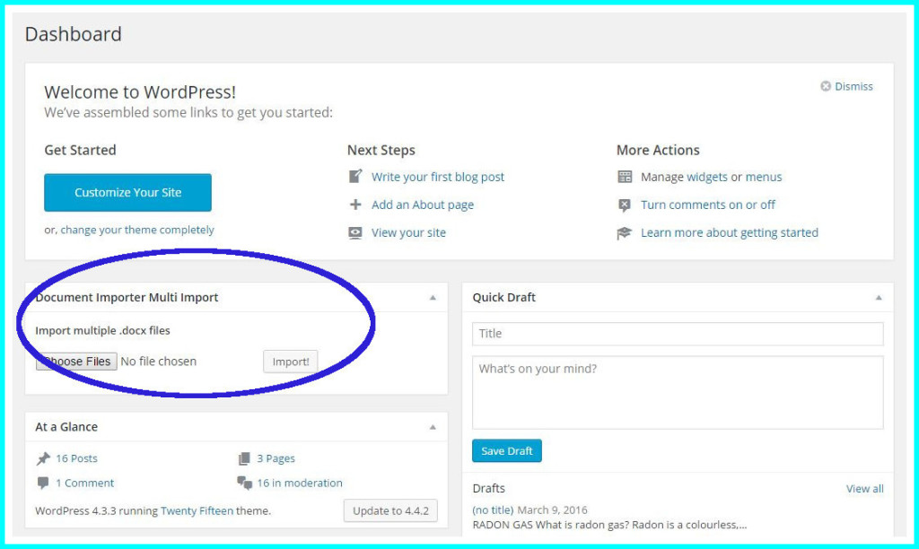Screen dimensions: 919x549
Task: Dismiss the Welcome to WordPress panel
Action: pos(846,86)
